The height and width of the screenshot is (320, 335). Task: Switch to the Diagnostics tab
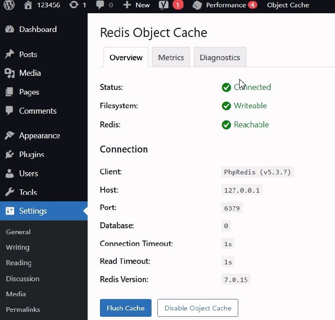(220, 58)
